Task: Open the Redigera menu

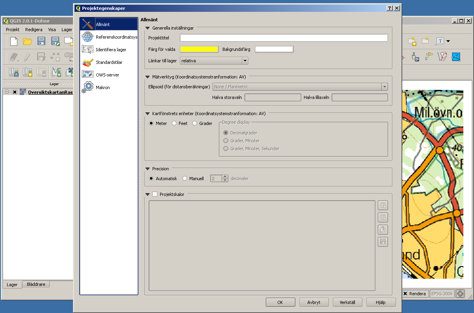Action: pos(34,30)
